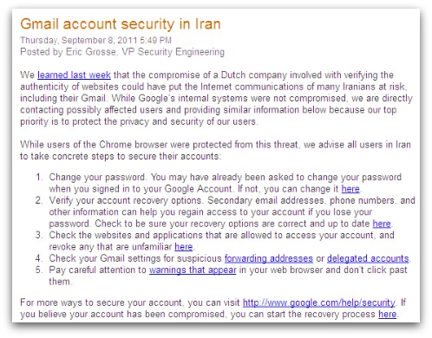432x338 pixels.
Task: Click the 'Gmail account security in Iran' title
Action: [x=121, y=24]
